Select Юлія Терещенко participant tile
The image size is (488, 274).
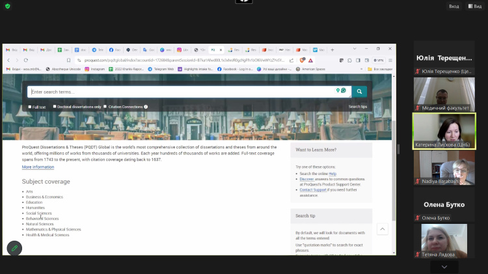[x=444, y=58]
